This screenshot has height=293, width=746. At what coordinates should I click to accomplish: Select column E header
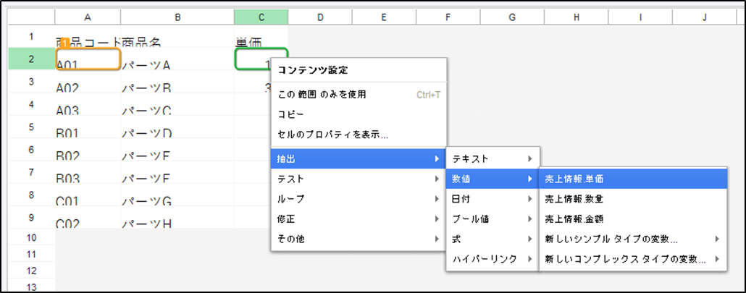pyautogui.click(x=383, y=17)
